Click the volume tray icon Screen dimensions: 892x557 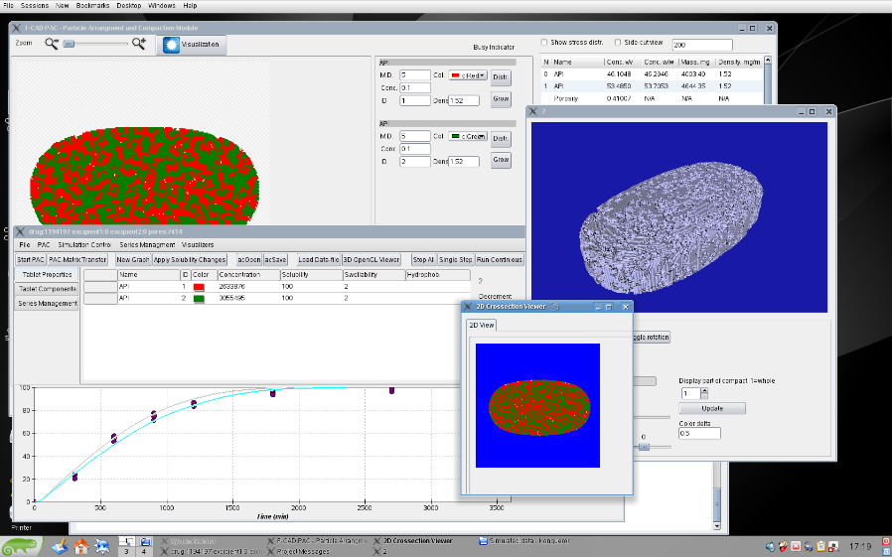click(770, 547)
